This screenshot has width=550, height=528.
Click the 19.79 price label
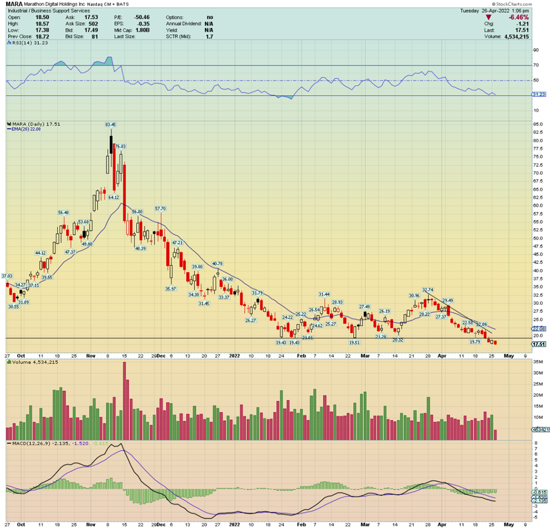pyautogui.click(x=474, y=341)
